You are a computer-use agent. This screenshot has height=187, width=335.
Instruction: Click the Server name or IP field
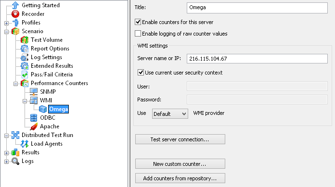click(x=257, y=59)
